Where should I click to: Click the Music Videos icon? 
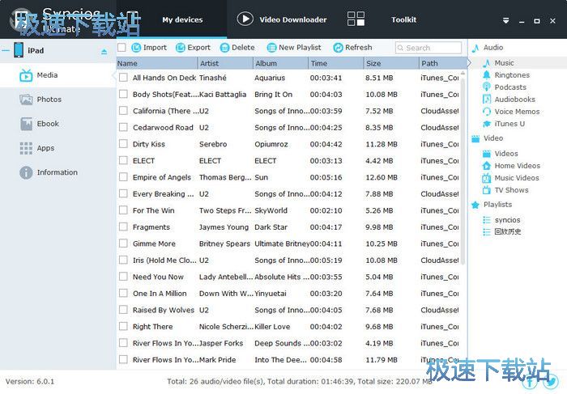(x=487, y=178)
